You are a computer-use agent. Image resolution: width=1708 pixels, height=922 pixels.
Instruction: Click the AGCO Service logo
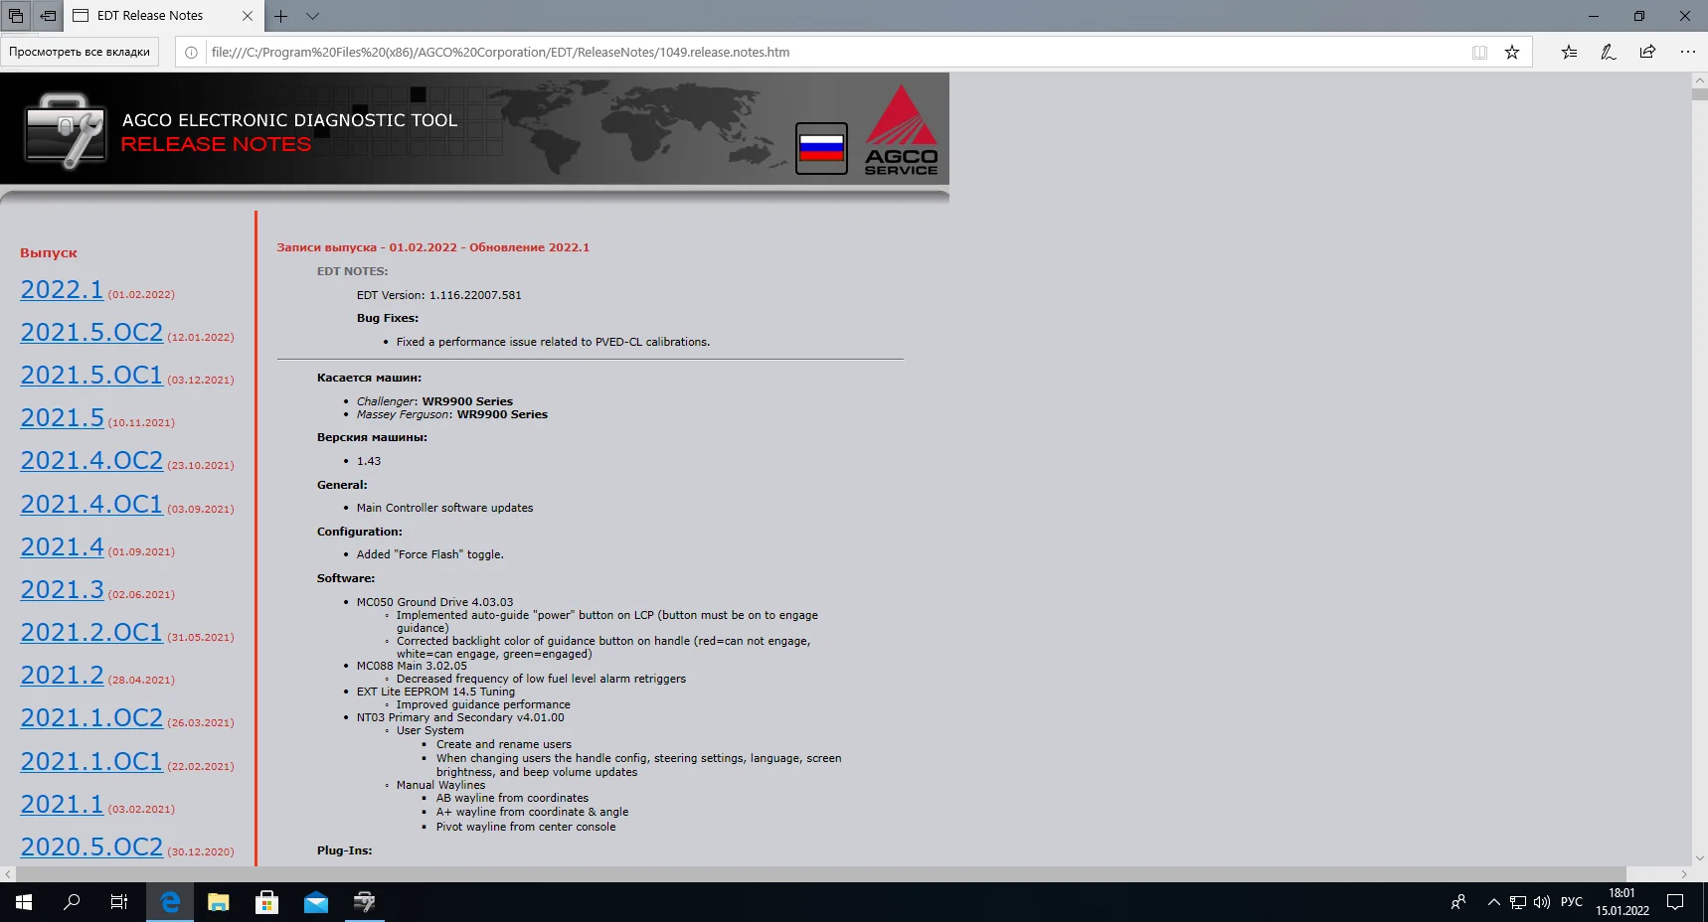pyautogui.click(x=902, y=130)
